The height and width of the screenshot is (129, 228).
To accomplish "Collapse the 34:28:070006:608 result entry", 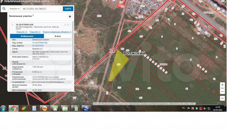I will click(x=71, y=24).
